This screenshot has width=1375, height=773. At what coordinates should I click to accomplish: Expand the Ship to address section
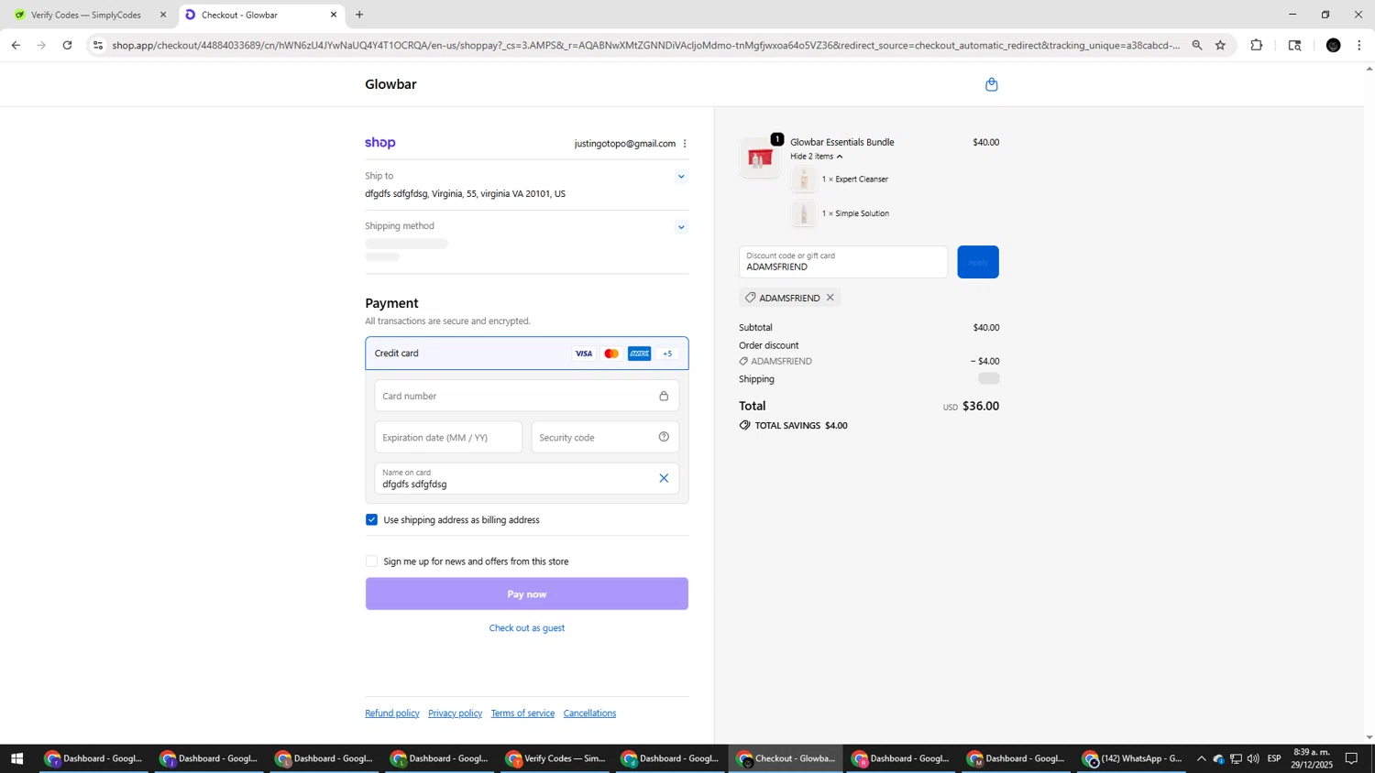tap(681, 177)
